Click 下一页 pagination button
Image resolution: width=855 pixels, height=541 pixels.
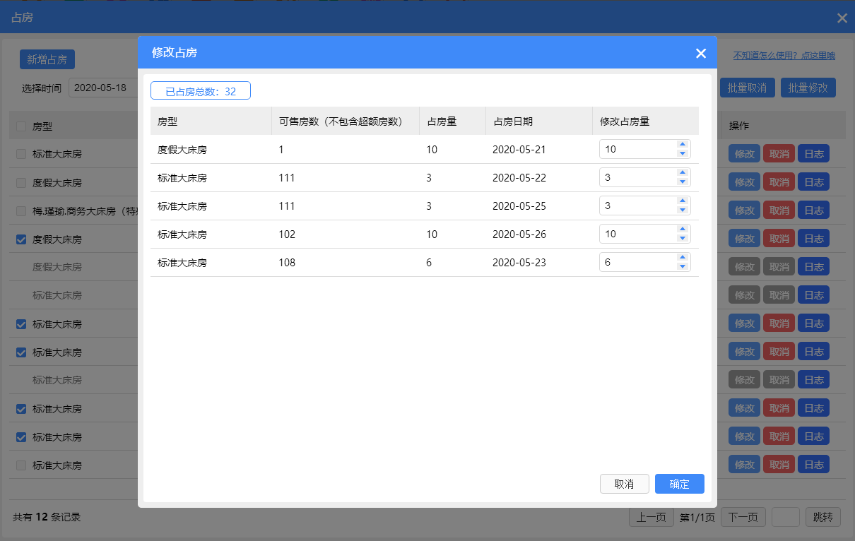coord(743,517)
